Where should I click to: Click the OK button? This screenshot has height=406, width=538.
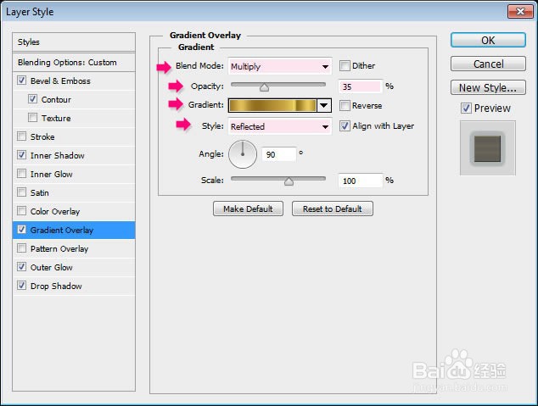[x=488, y=40]
